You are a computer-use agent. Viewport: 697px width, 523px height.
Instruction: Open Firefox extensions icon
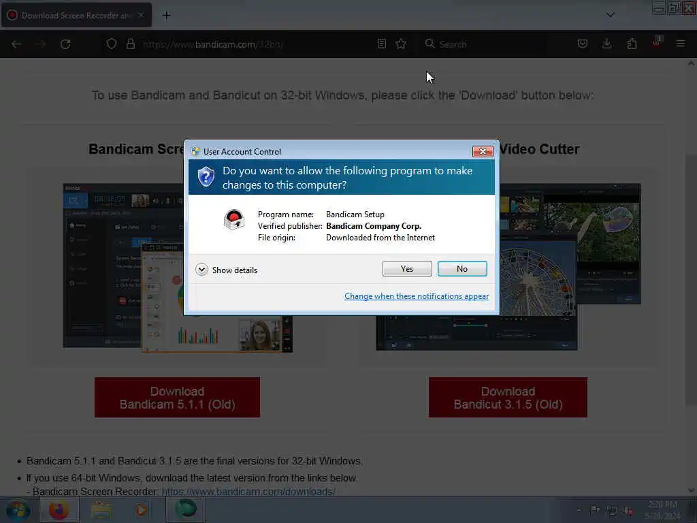pos(632,44)
